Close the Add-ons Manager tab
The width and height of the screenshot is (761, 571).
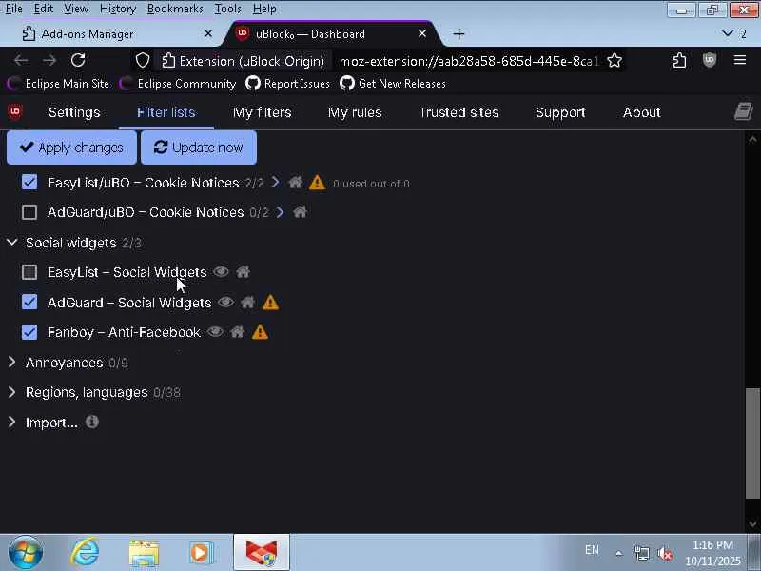click(208, 33)
